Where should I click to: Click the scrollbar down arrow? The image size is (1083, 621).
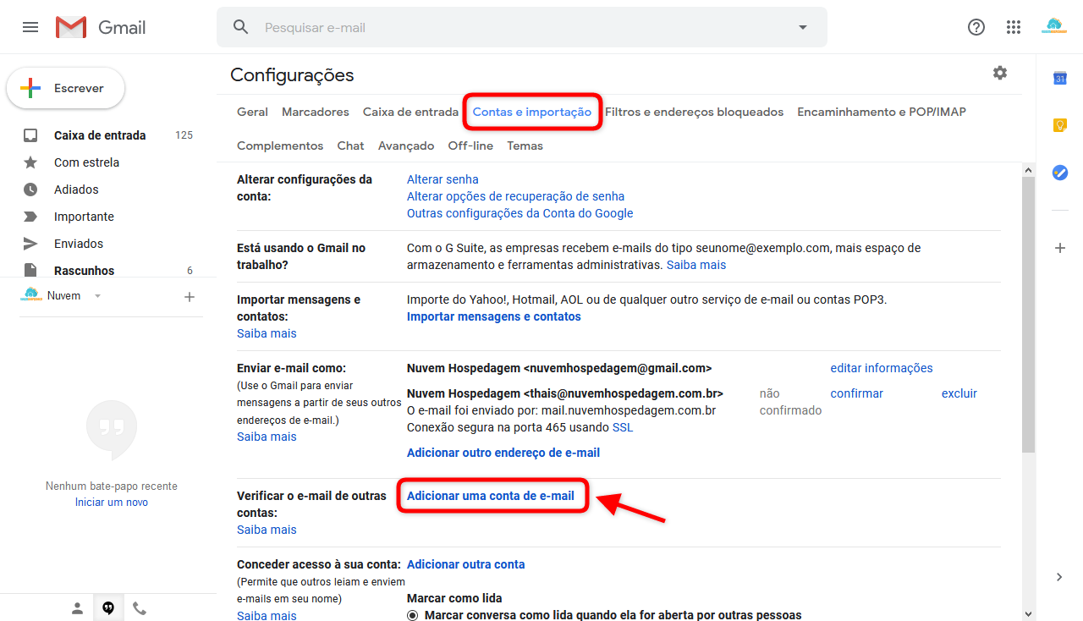click(x=1028, y=614)
